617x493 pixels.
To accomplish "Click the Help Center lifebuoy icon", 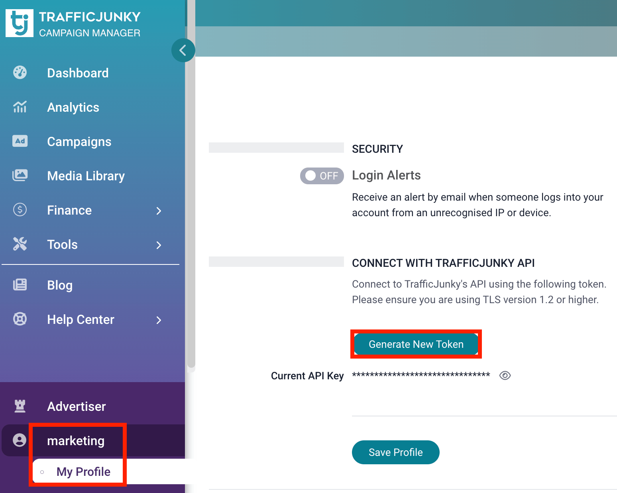I will (x=20, y=319).
